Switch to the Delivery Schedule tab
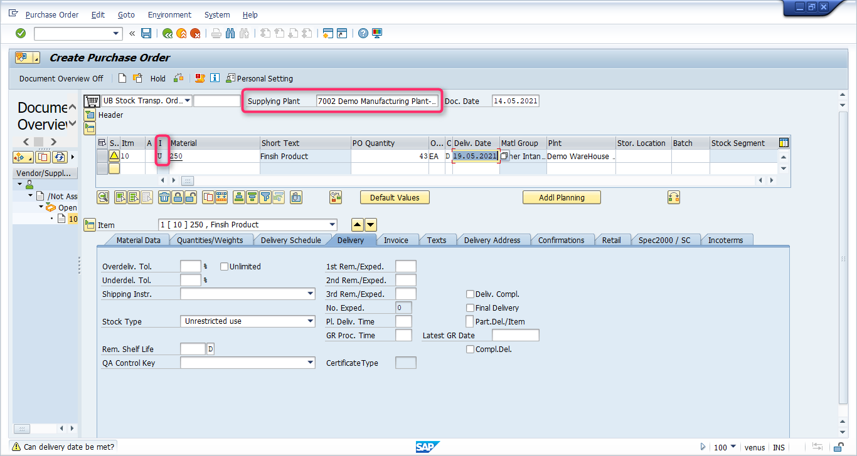 290,240
